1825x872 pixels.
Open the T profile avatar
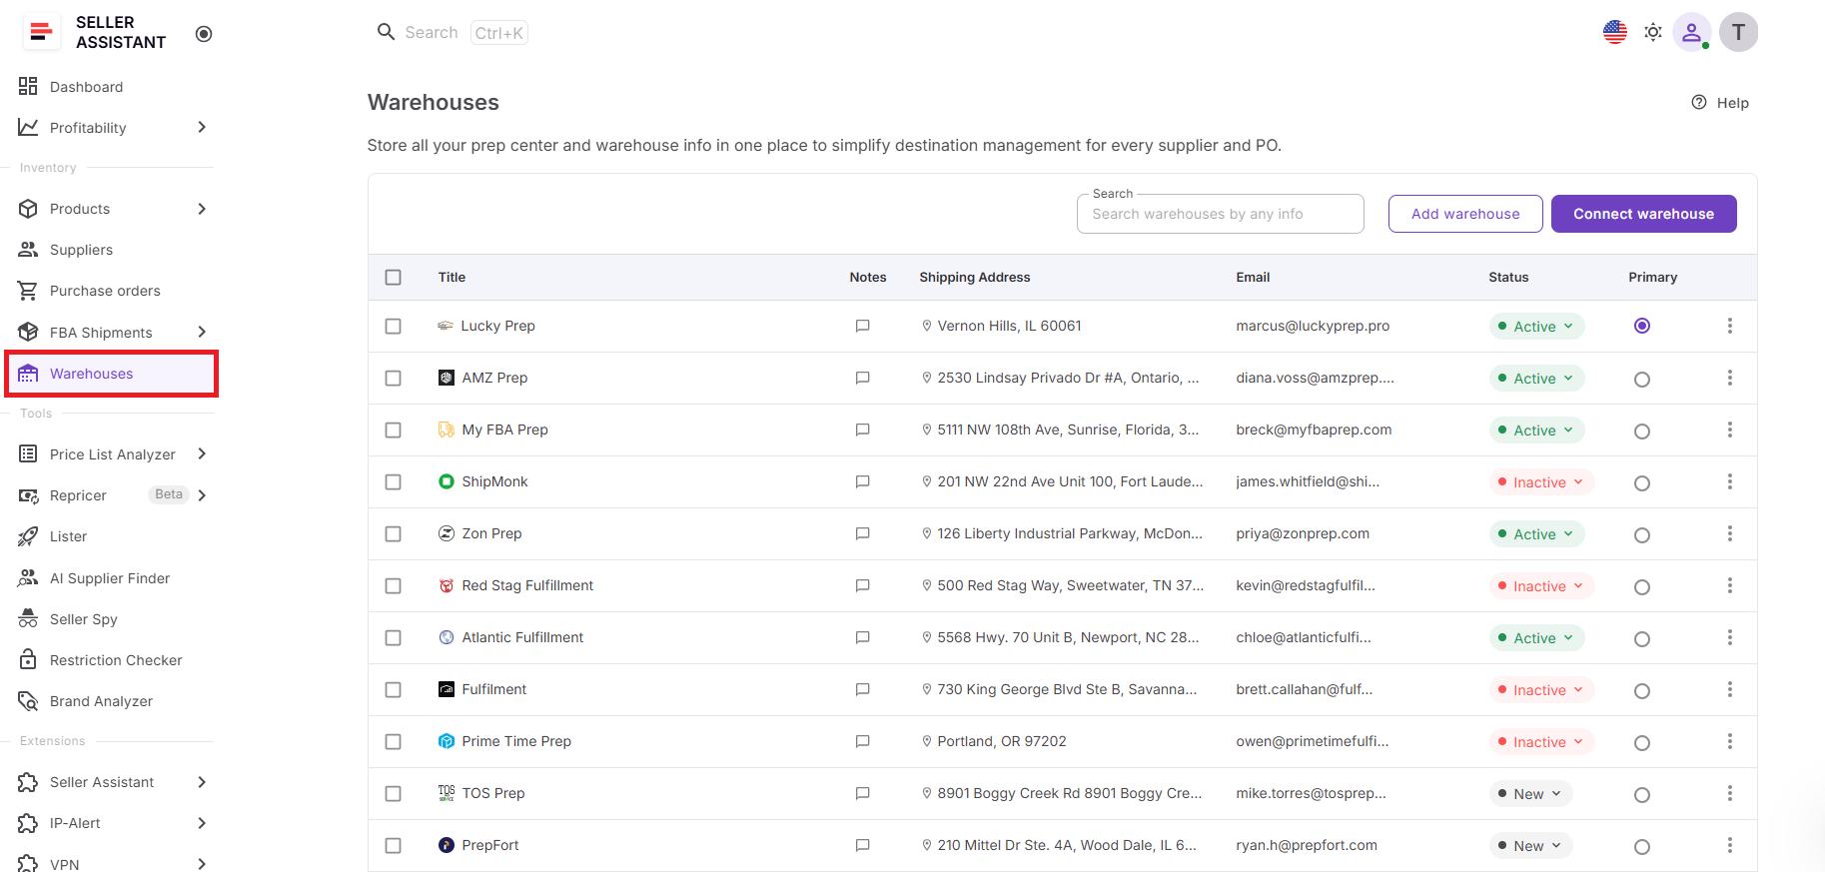tap(1739, 32)
